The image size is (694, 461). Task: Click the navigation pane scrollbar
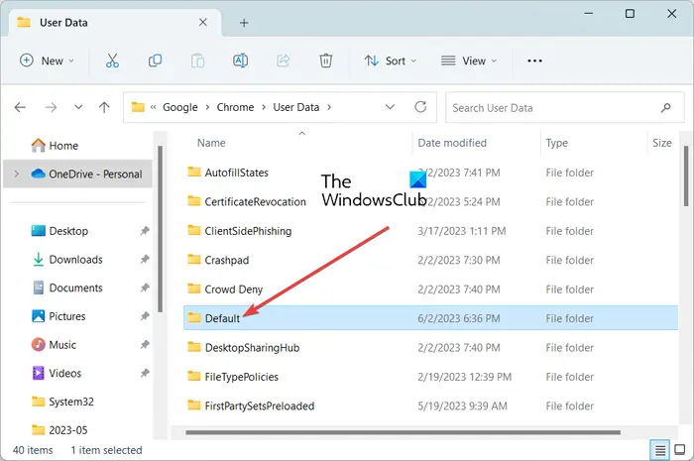[x=160, y=228]
